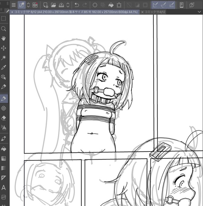Image resolution: width=203 pixels, height=206 pixels.
Task: Save the current comic page
Action: 61,5
